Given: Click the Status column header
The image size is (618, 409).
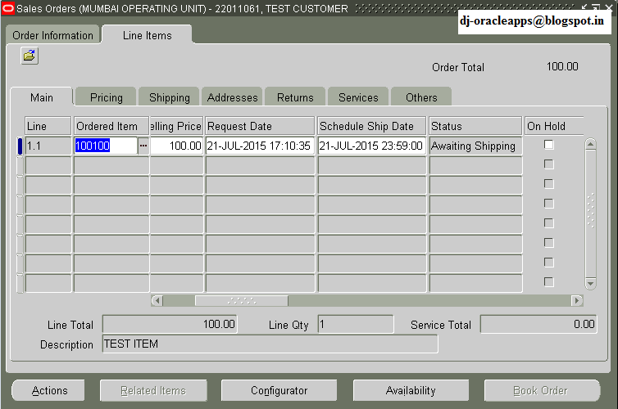Looking at the screenshot, I should [475, 126].
